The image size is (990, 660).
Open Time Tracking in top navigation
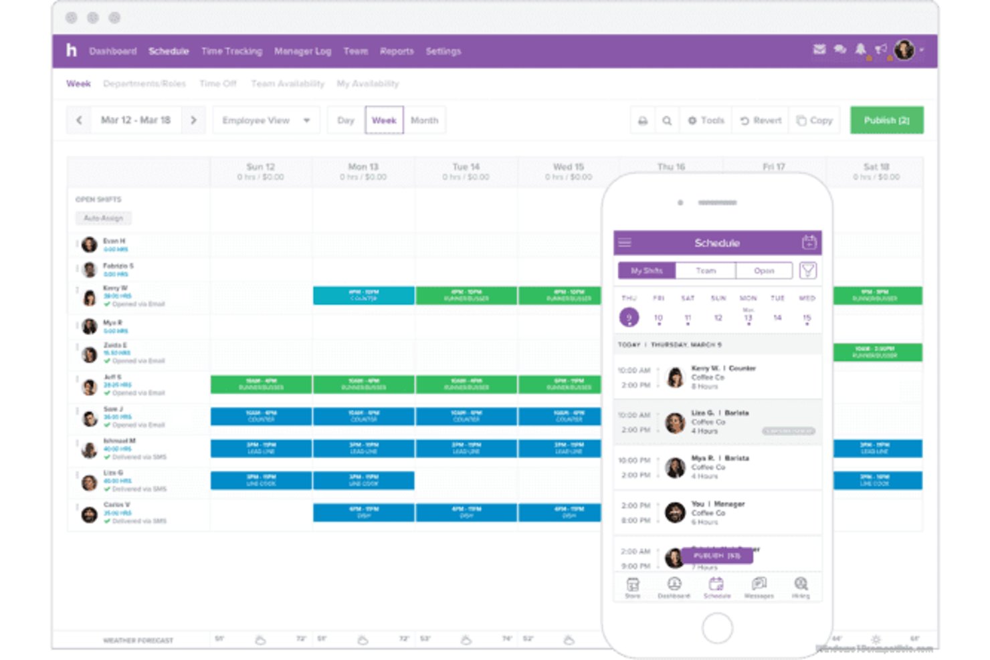click(231, 51)
